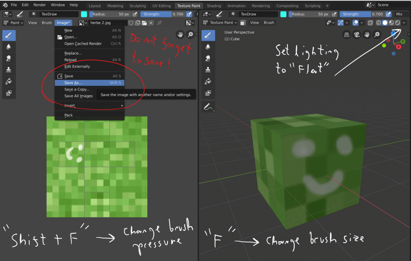This screenshot has width=411, height=261.
Task: Open the Mix blend mode dropdown
Action: tap(402, 14)
